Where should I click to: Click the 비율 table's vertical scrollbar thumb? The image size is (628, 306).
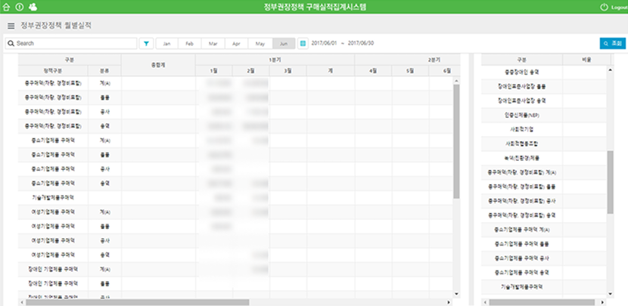tap(610, 182)
